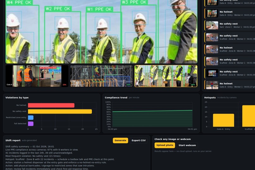Image resolution: width=255 pixels, height=170 pixels.
Task: Select the Scaffold Zone B camera thumbnail
Action: tap(101, 76)
